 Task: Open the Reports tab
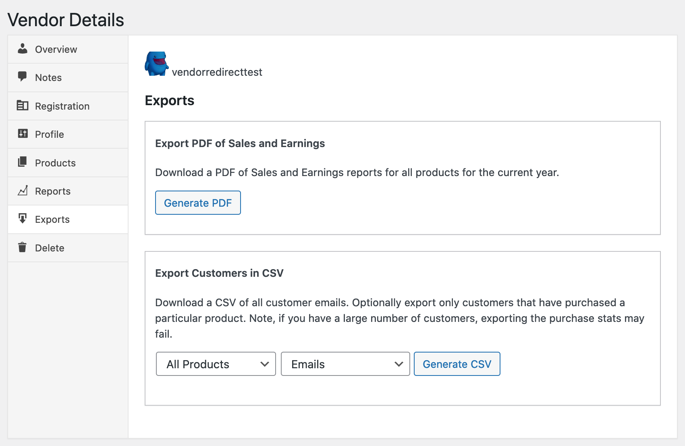coord(53,191)
